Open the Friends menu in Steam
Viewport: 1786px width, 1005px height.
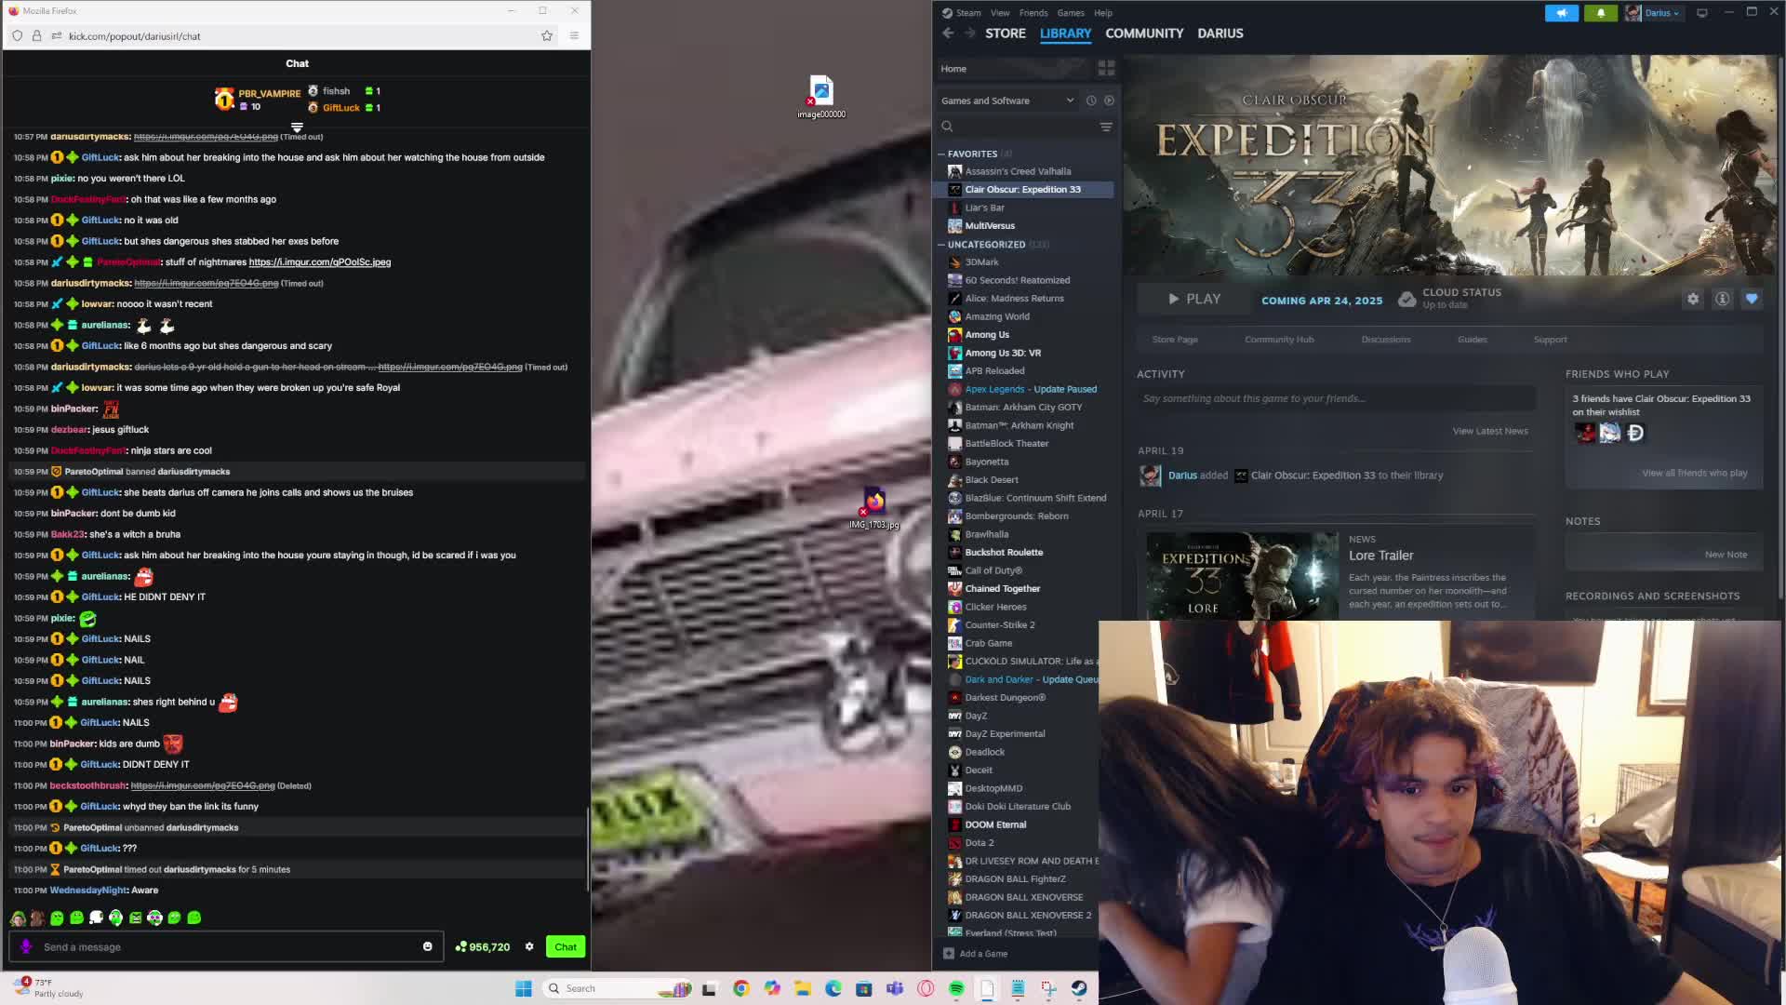(1033, 13)
